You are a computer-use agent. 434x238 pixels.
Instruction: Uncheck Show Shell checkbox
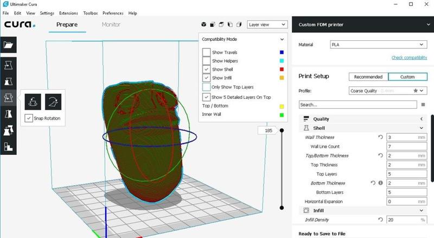206,70
